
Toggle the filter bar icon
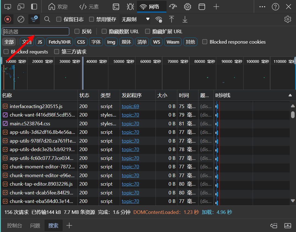pyautogui.click(x=34, y=19)
